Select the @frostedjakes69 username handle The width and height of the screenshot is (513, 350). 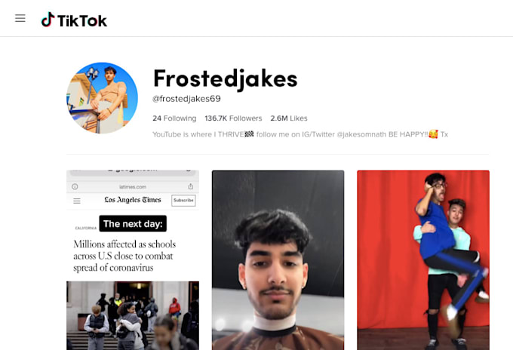click(186, 99)
